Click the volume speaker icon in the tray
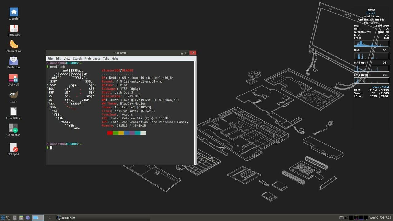Screen dimensions: 393x221 pos(346,218)
